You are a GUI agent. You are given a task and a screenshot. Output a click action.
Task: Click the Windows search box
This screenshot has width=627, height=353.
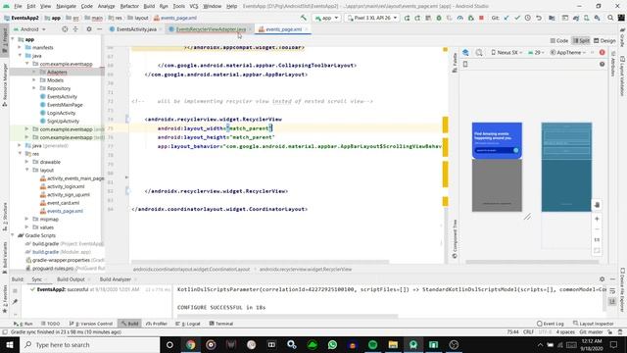(89, 344)
